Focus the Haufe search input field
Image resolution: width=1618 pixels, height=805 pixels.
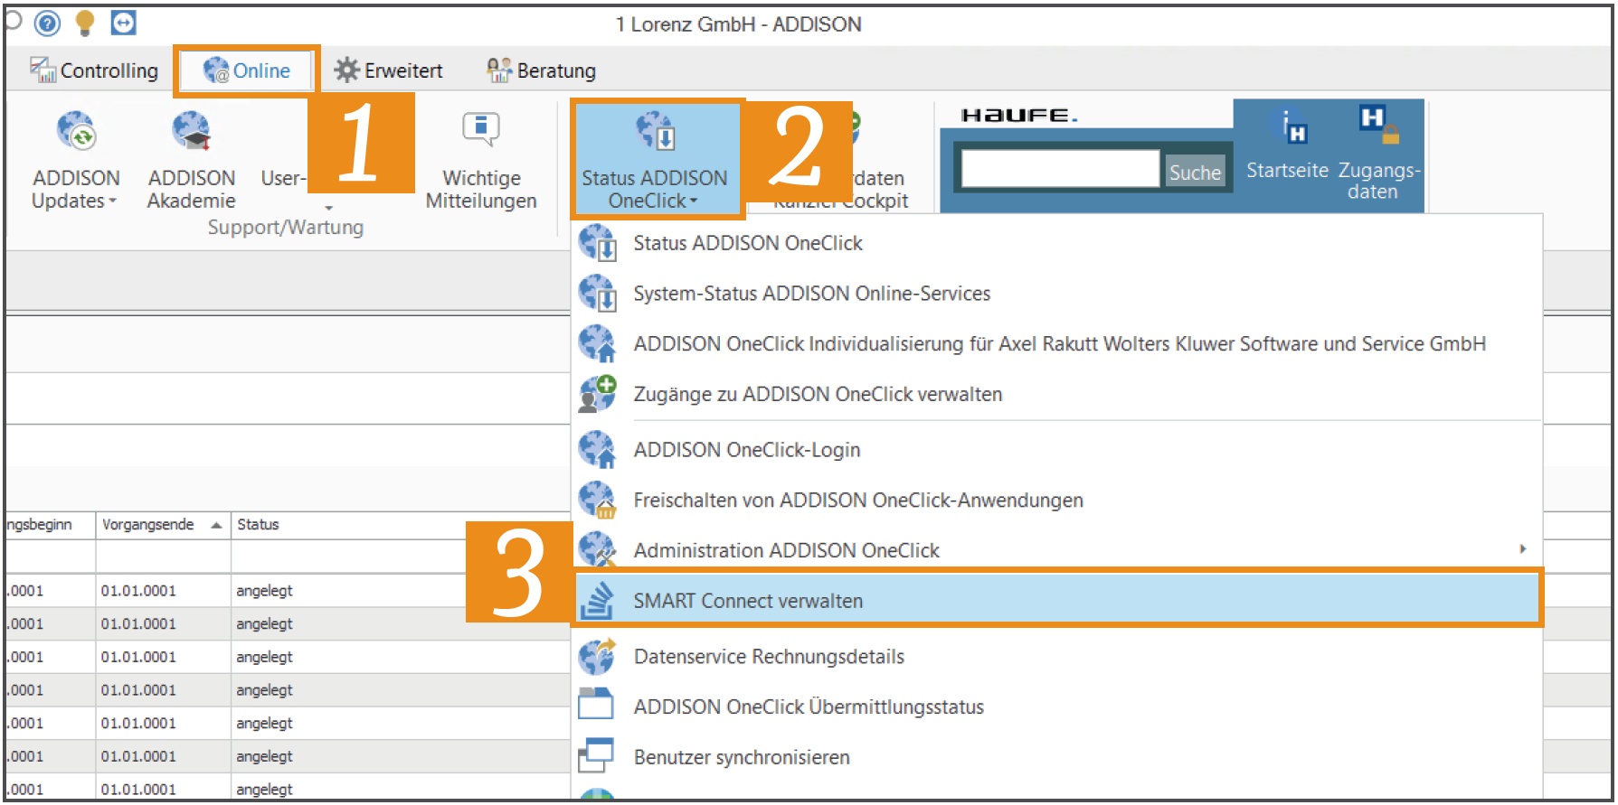1060,169
